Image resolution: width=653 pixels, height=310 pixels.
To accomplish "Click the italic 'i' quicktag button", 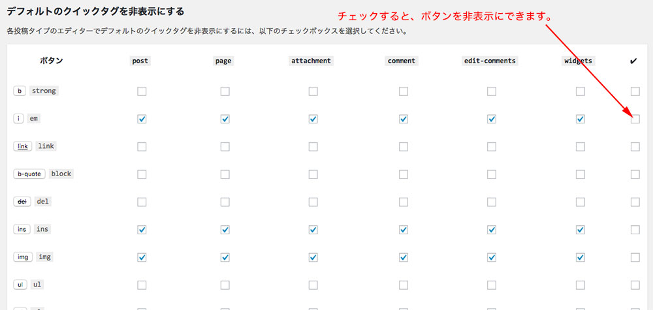I will point(18,119).
